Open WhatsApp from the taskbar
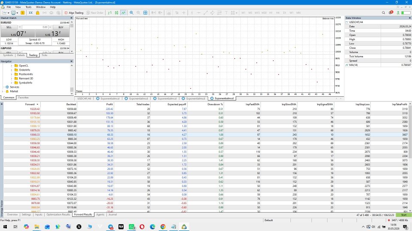Image resolution: width=412 pixels, height=231 pixels. 131,227
